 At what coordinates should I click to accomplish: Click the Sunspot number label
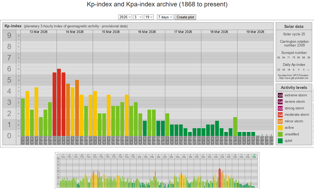294,53
